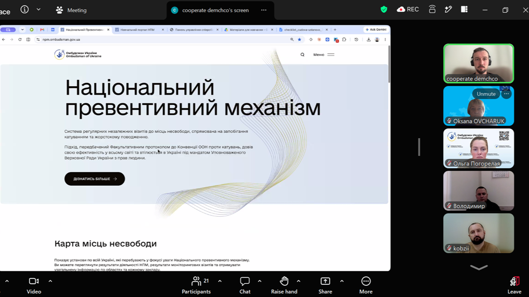Expand reactions arrow next to Raise hand

(299, 281)
